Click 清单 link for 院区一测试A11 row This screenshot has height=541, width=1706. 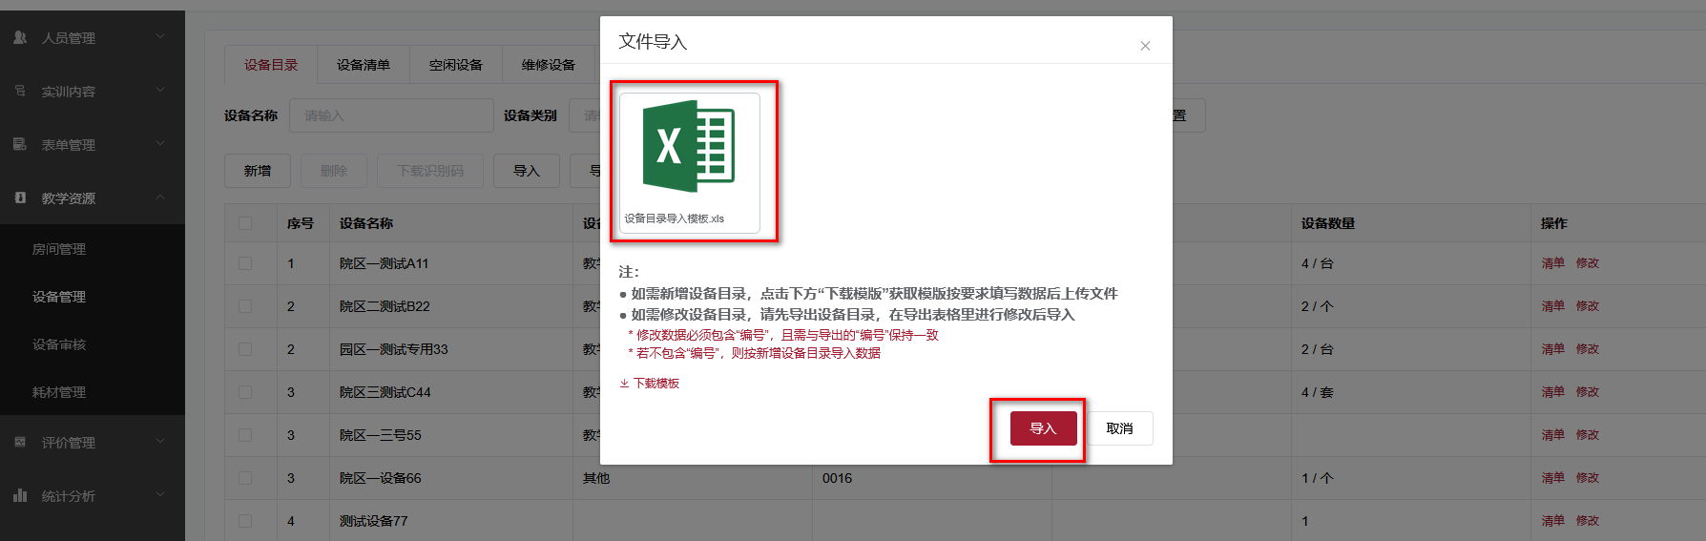tap(1553, 263)
